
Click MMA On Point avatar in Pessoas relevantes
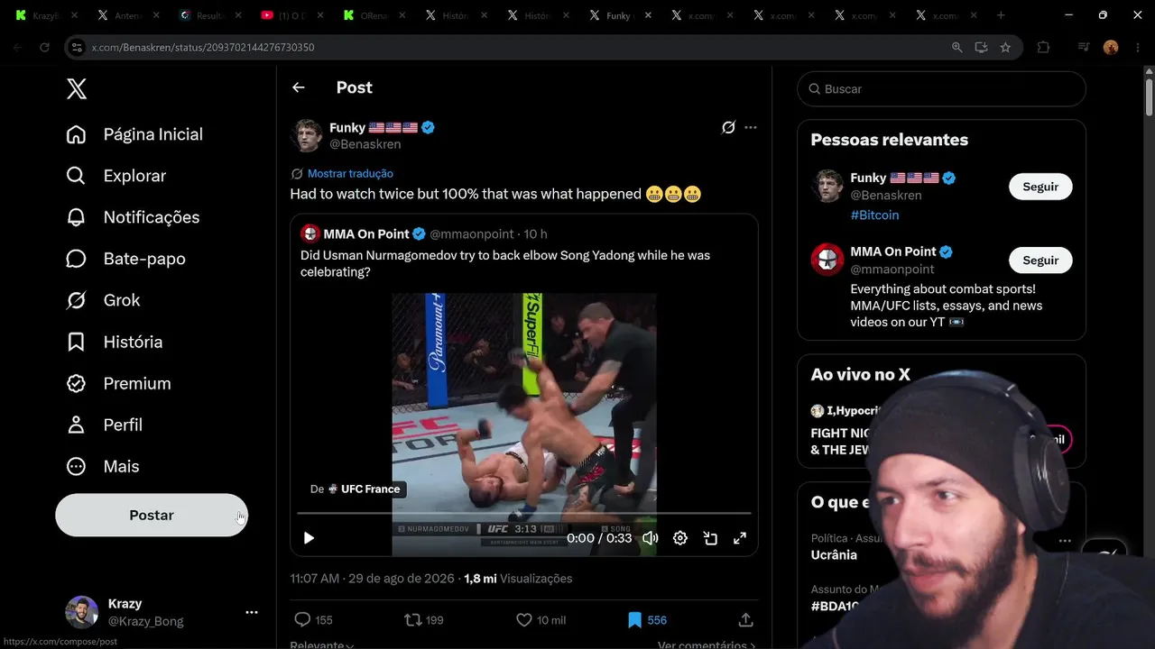tap(827, 260)
